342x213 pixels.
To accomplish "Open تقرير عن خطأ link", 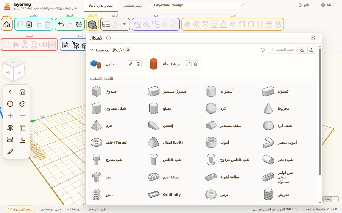I will click(x=97, y=209).
